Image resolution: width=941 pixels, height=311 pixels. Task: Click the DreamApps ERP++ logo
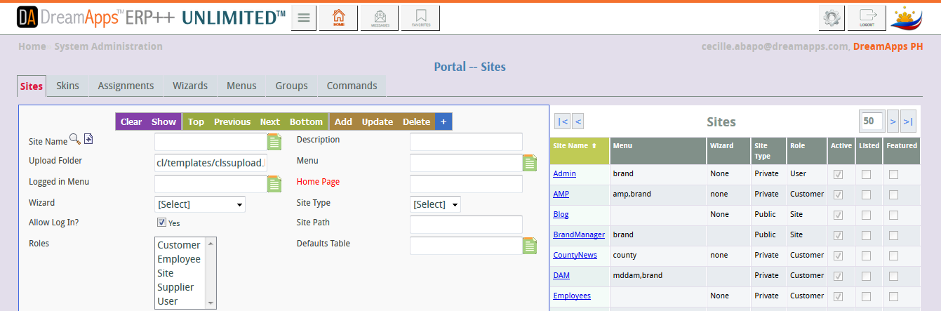click(x=151, y=18)
